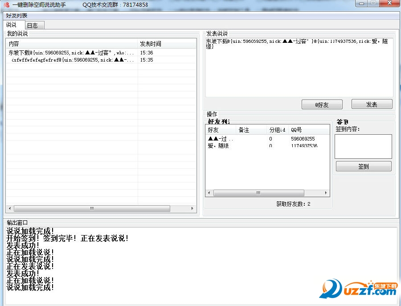Viewport: 401px width, 306px height.
Task: Click inside the 签到内容 input box
Action: pos(363,146)
